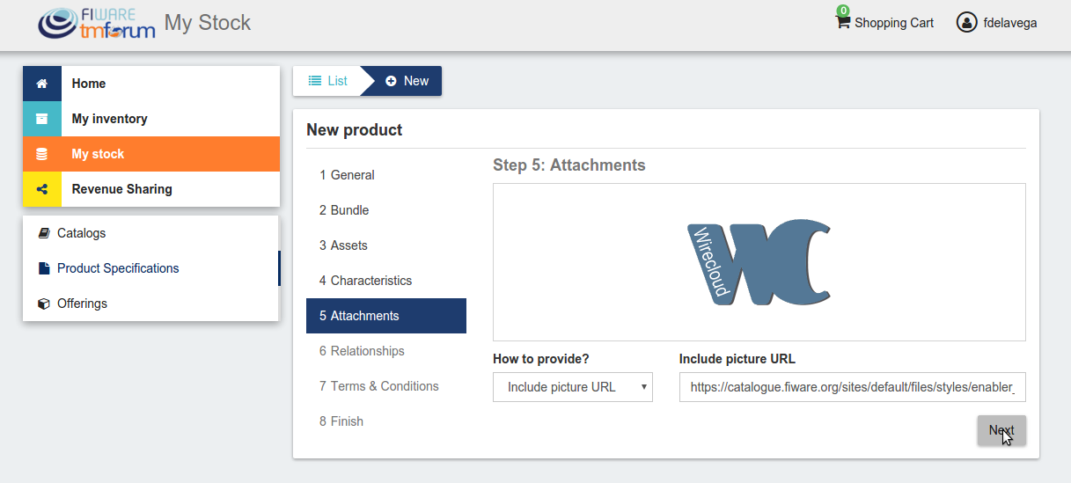Select Product Specifications item
The width and height of the screenshot is (1071, 483).
(151, 268)
